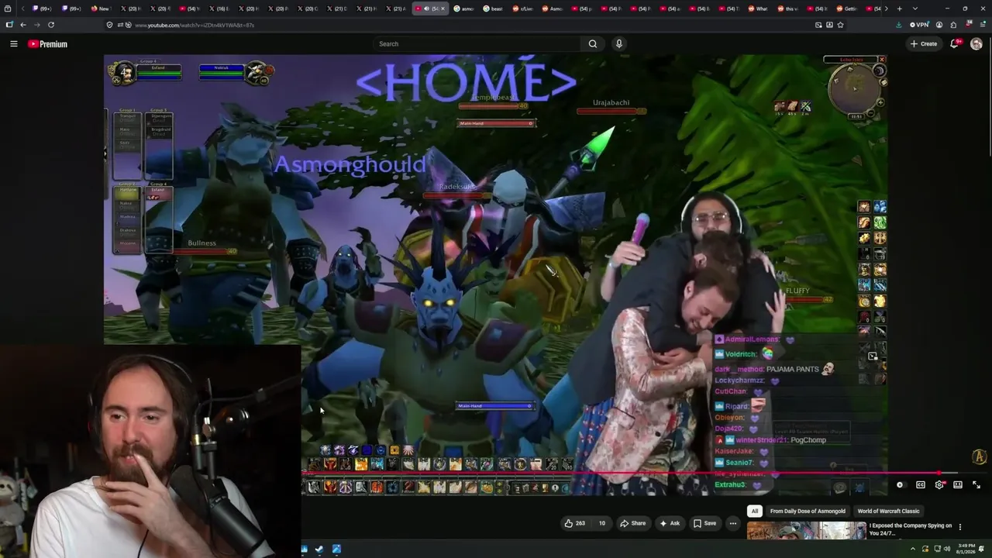Open the Create menu
The height and width of the screenshot is (558, 992).
[x=924, y=44]
